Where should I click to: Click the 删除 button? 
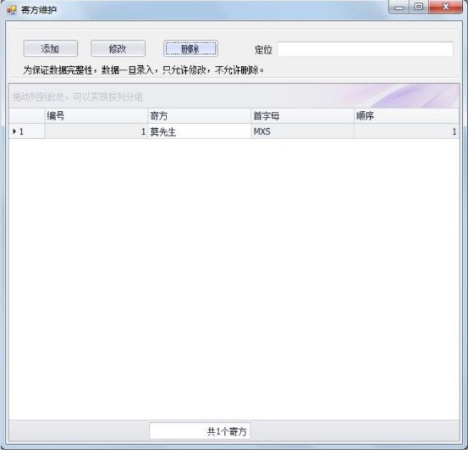click(x=190, y=48)
